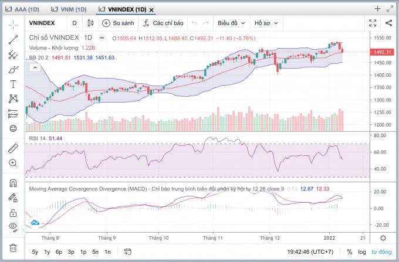
Task: Set the 5n time range
Action: pyautogui.click(x=95, y=252)
